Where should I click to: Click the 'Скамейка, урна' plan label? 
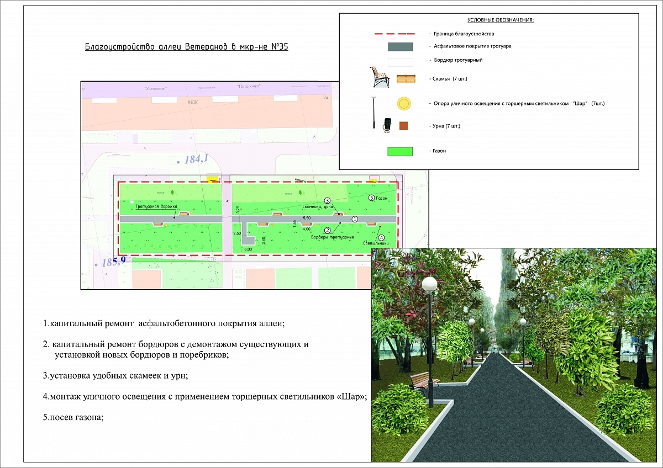point(318,207)
